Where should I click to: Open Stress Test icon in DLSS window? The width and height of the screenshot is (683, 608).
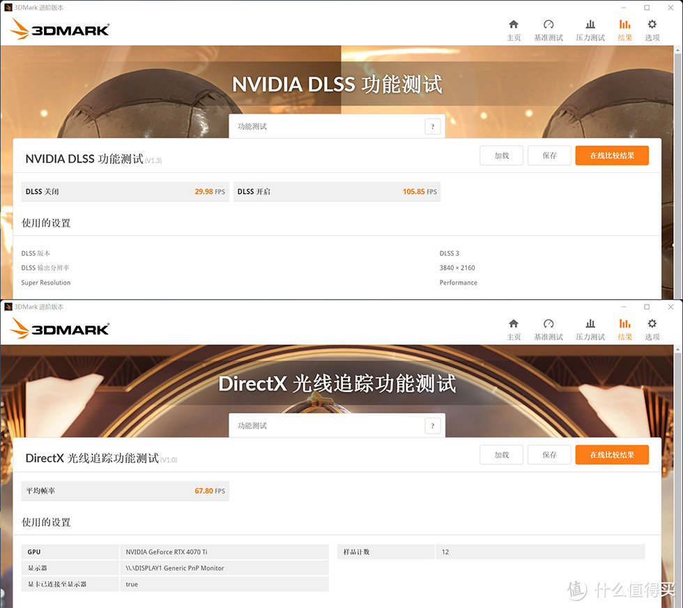coord(590,24)
